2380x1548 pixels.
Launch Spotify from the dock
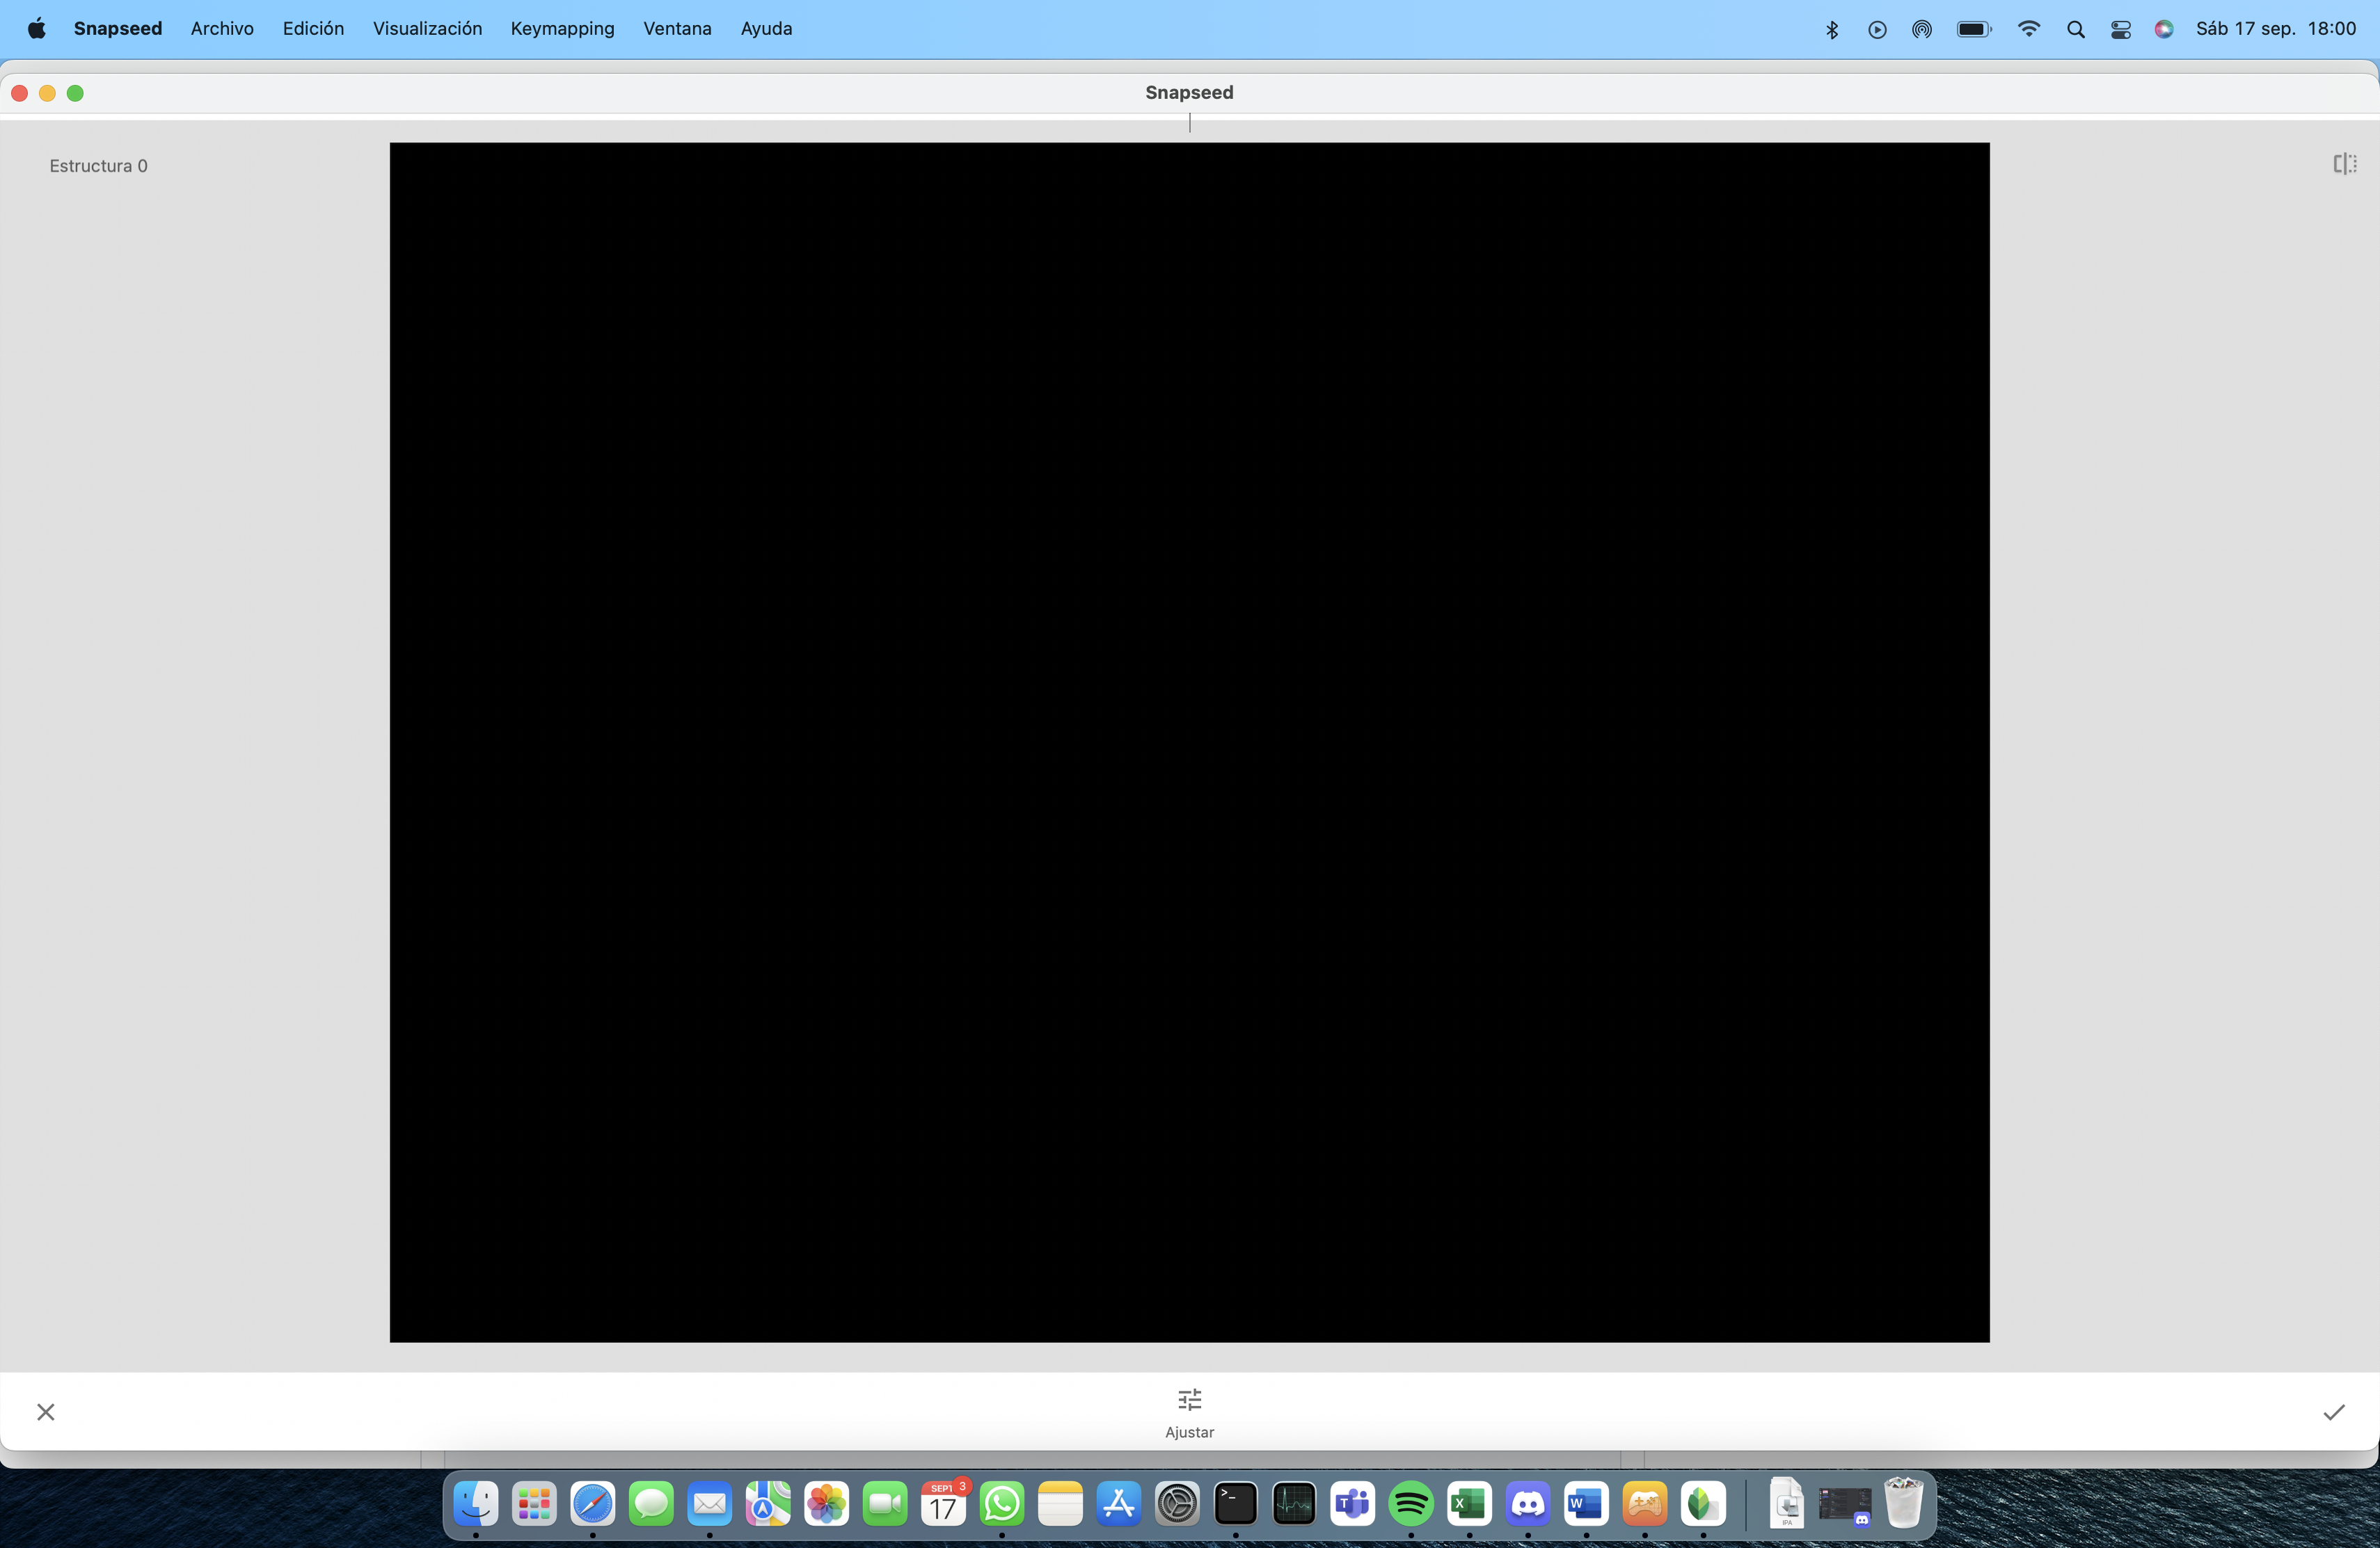point(1410,1503)
